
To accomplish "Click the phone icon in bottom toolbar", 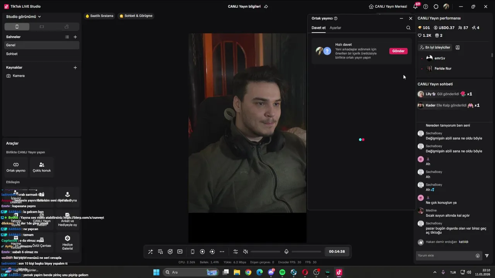I will (193, 252).
